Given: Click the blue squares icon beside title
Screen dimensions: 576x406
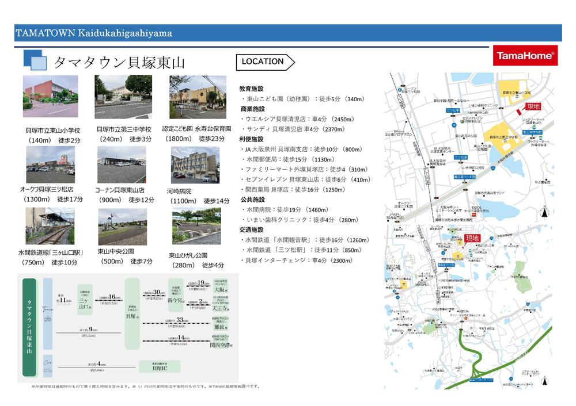Looking at the screenshot, I should [34, 60].
